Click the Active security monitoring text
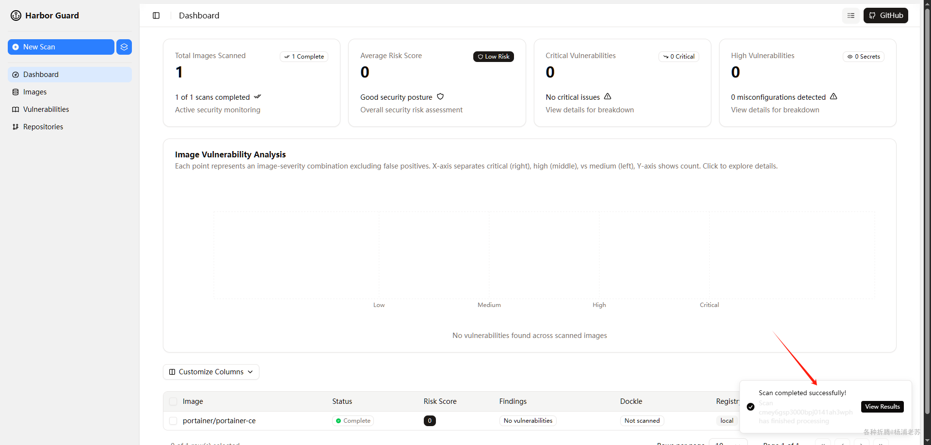The width and height of the screenshot is (931, 445). pos(218,110)
